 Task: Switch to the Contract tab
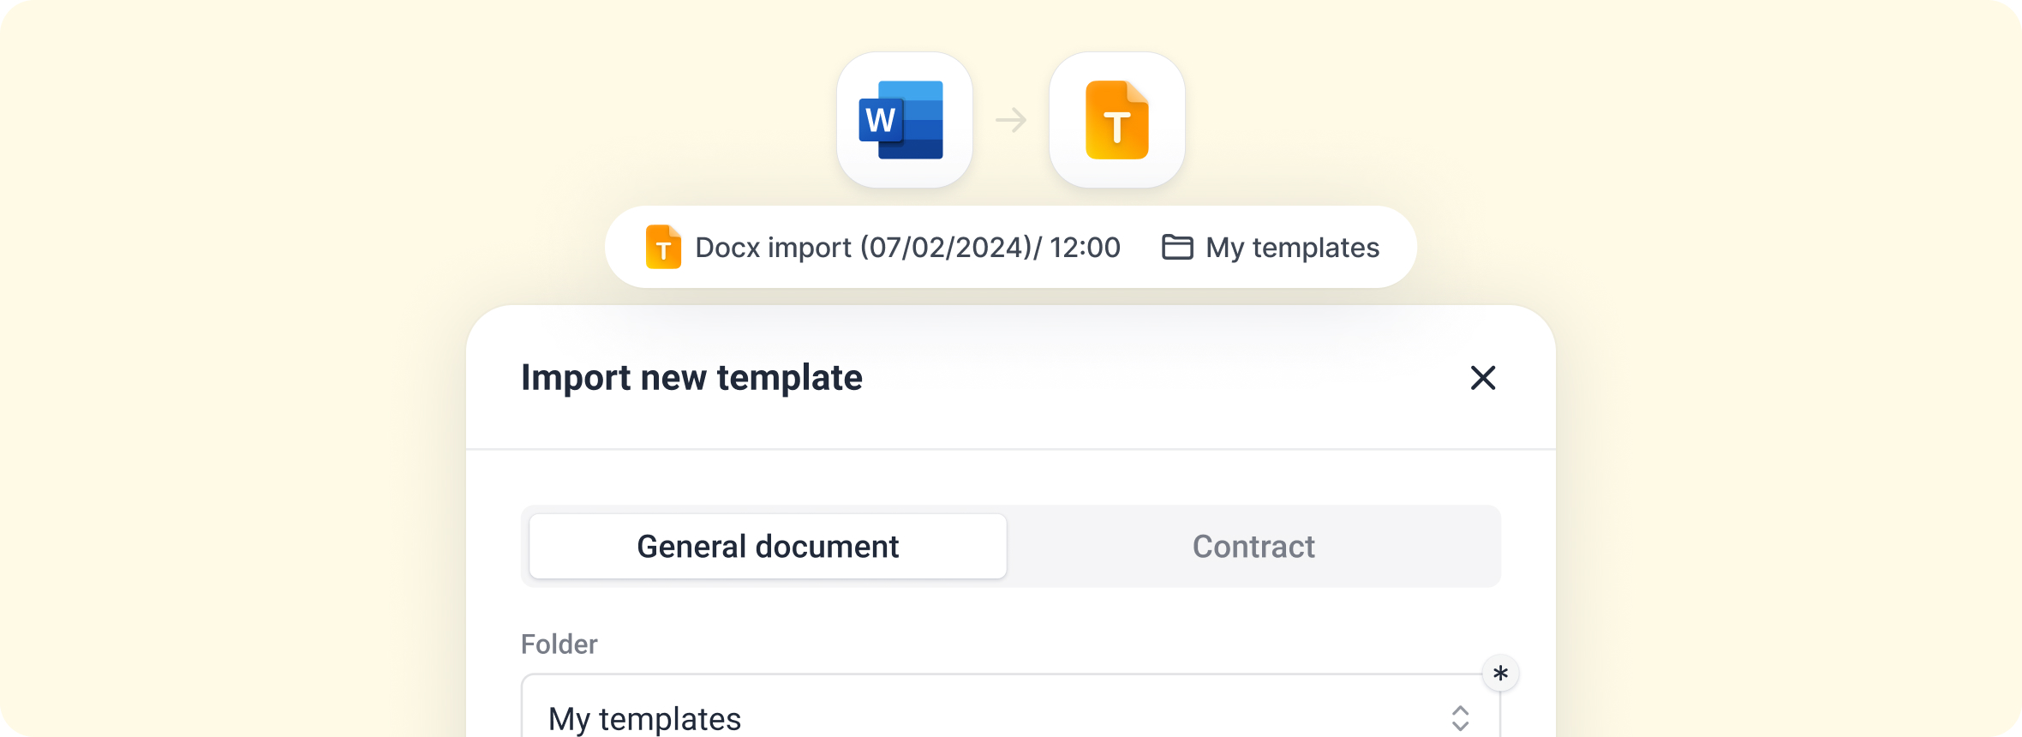click(x=1253, y=547)
